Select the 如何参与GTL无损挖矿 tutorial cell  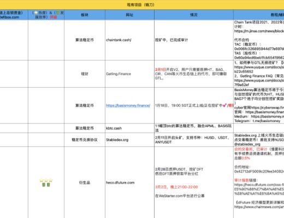tap(259, 74)
